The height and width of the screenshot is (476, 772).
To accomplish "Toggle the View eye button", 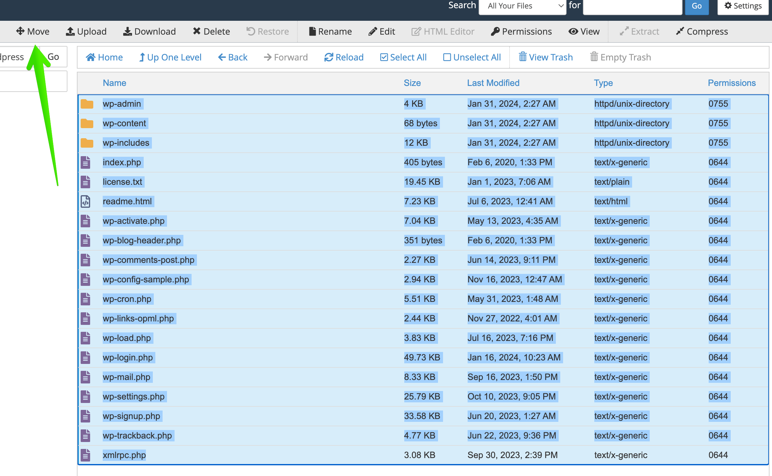I will (x=584, y=31).
